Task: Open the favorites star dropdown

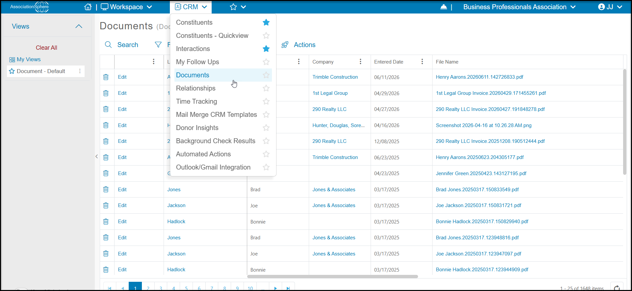Action: (238, 7)
